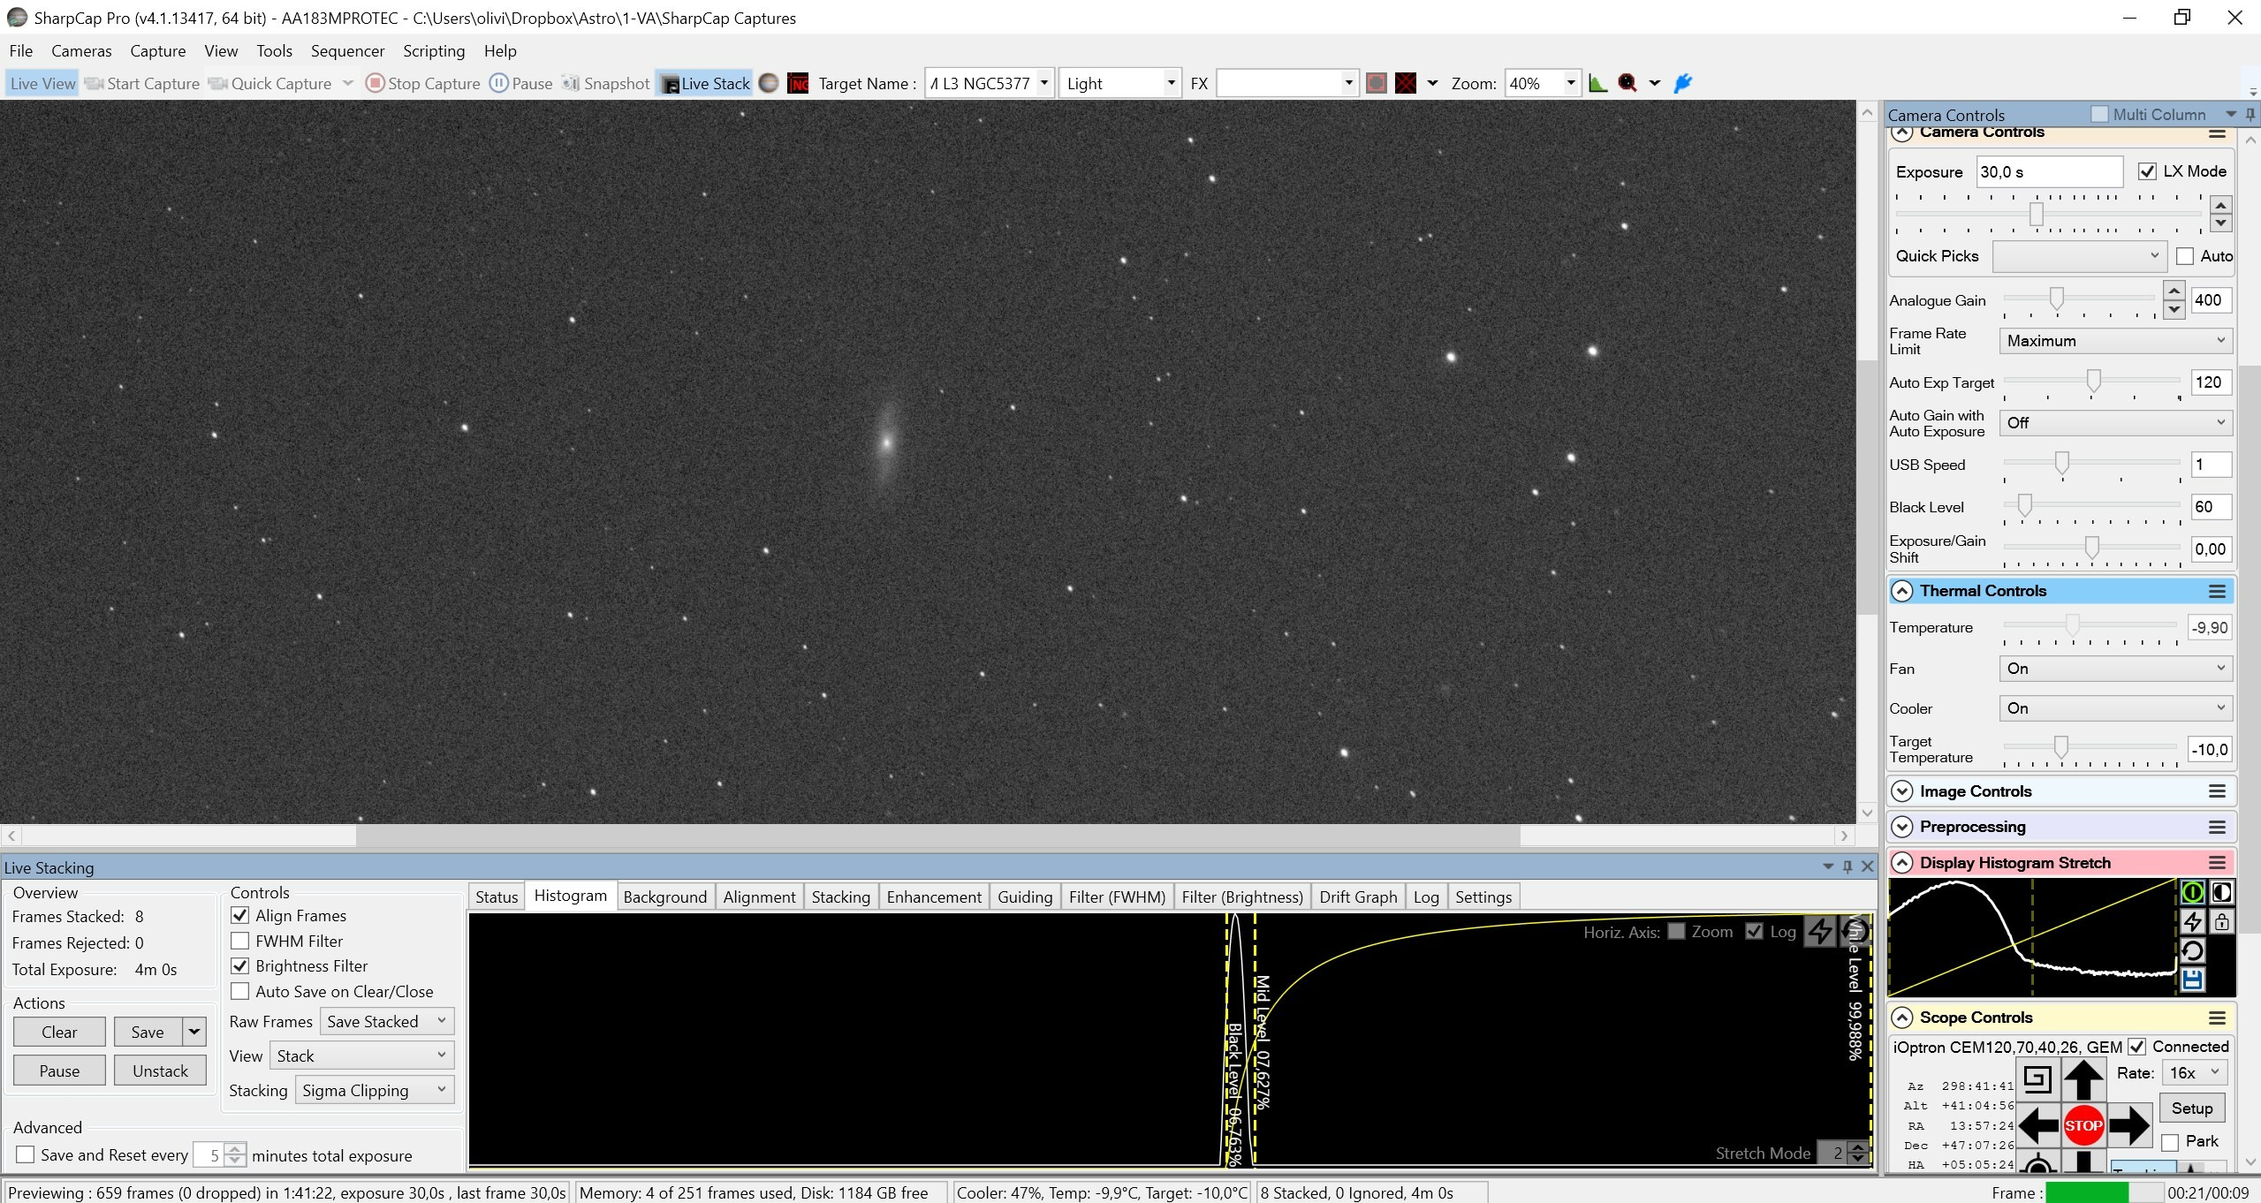The height and width of the screenshot is (1203, 2261).
Task: Open the Stacking Sigma Clipping dropdown
Action: [x=375, y=1090]
